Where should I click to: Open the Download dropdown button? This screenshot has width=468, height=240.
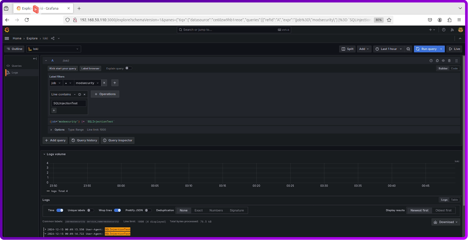[446, 222]
